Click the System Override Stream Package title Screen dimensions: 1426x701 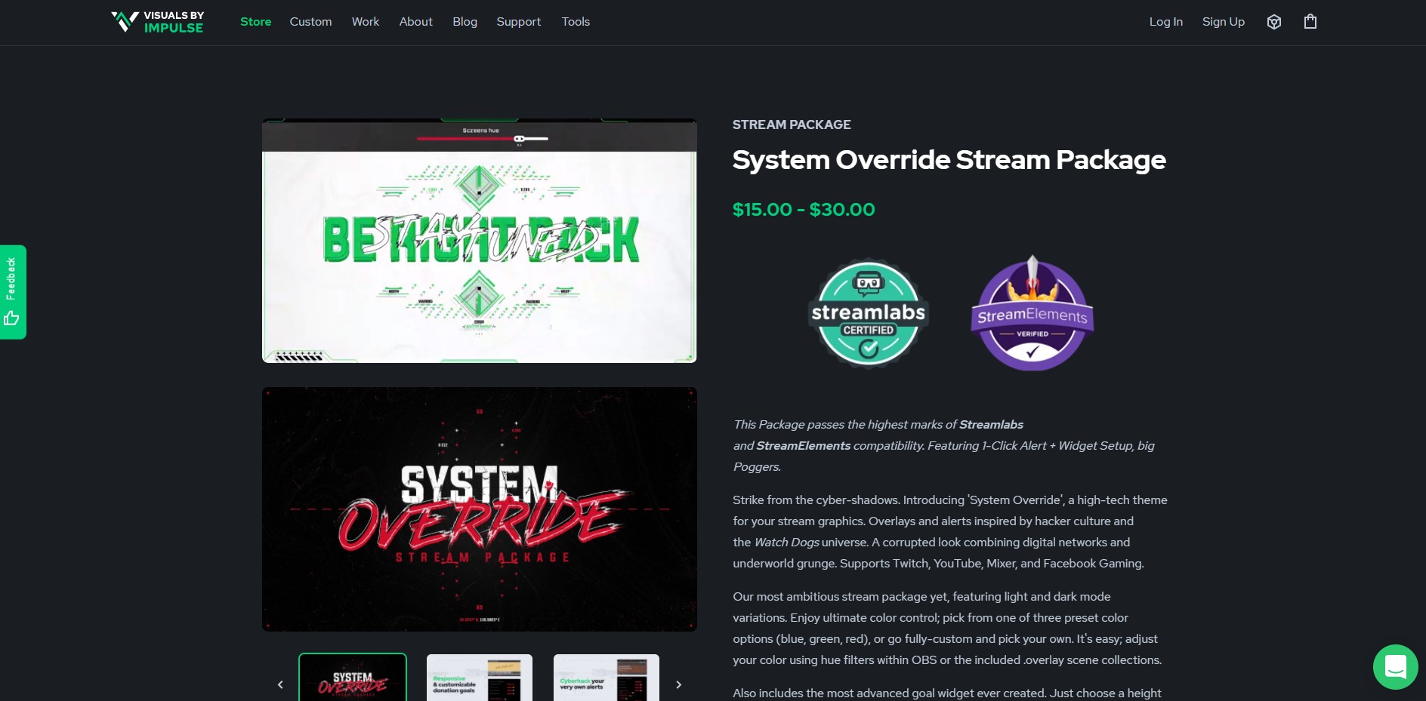pyautogui.click(x=949, y=160)
